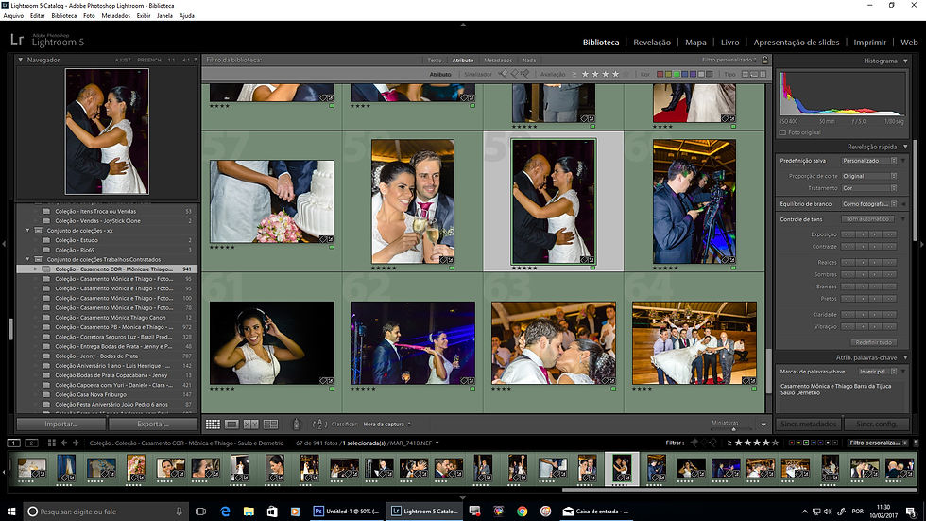This screenshot has height=521, width=926.
Task: Set filter bar rating to one star
Action: click(x=585, y=75)
